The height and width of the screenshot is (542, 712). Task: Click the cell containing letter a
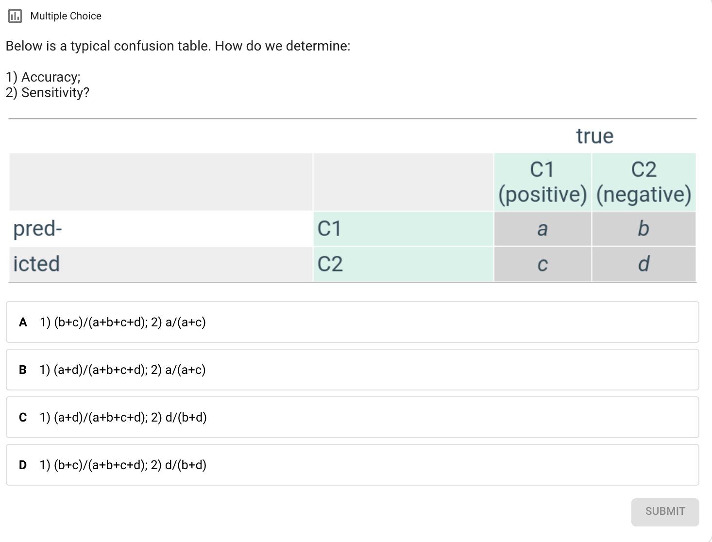(542, 229)
